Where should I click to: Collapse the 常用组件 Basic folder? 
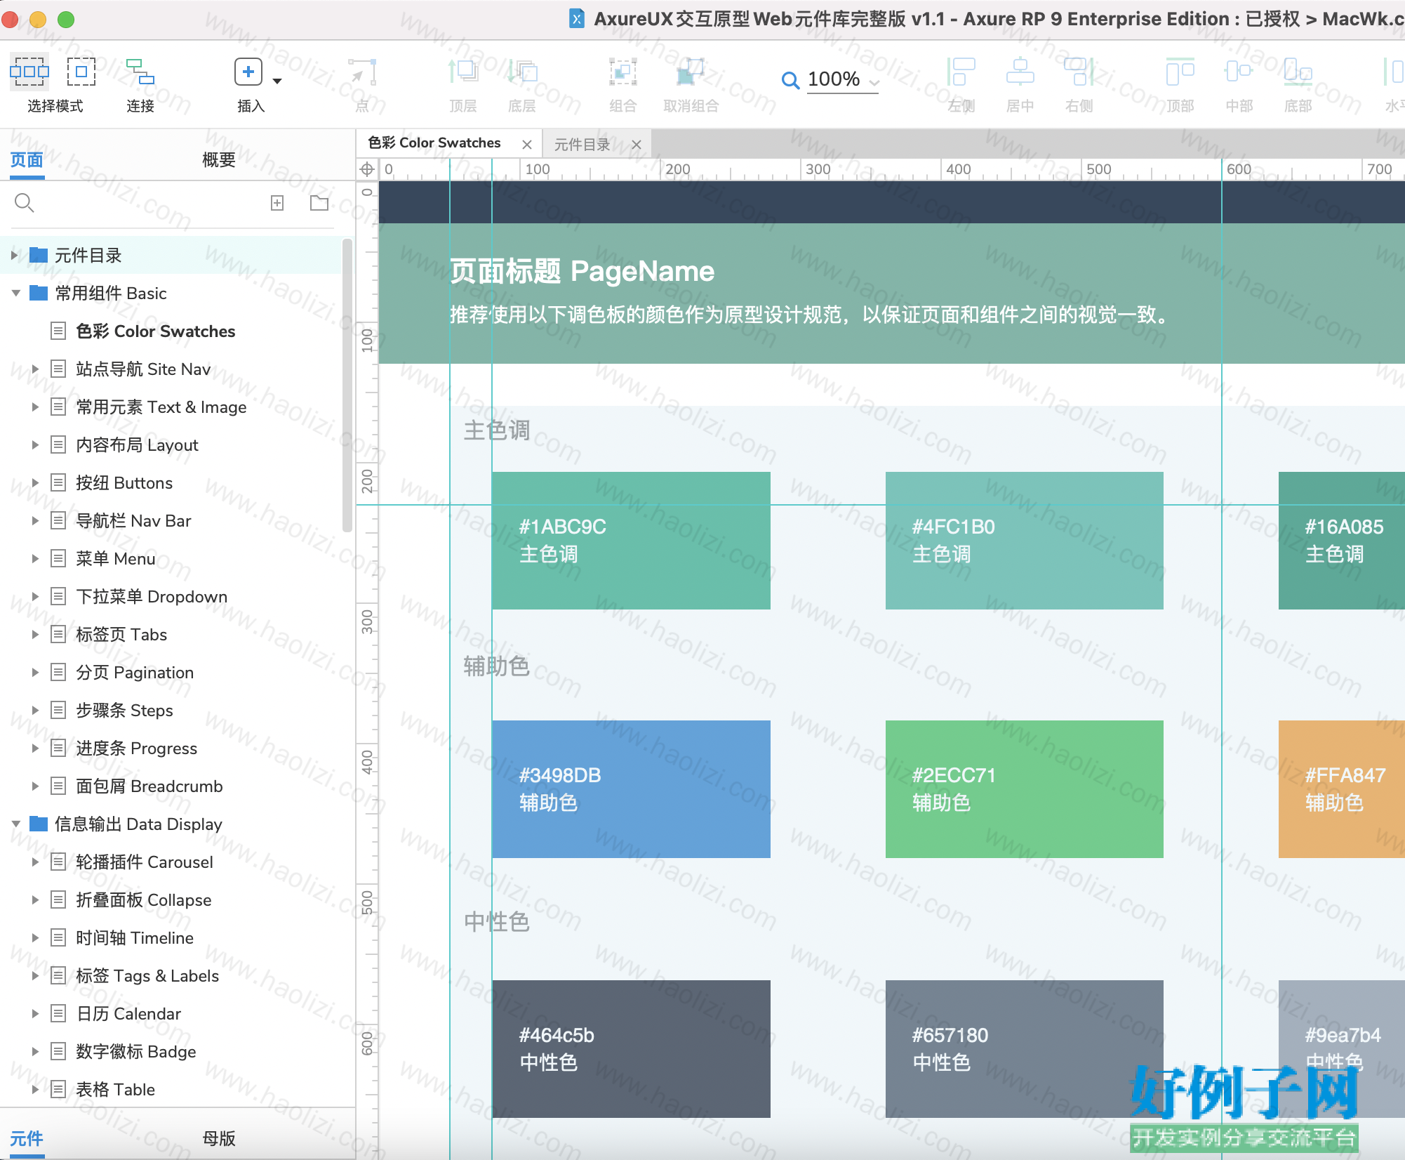click(15, 294)
